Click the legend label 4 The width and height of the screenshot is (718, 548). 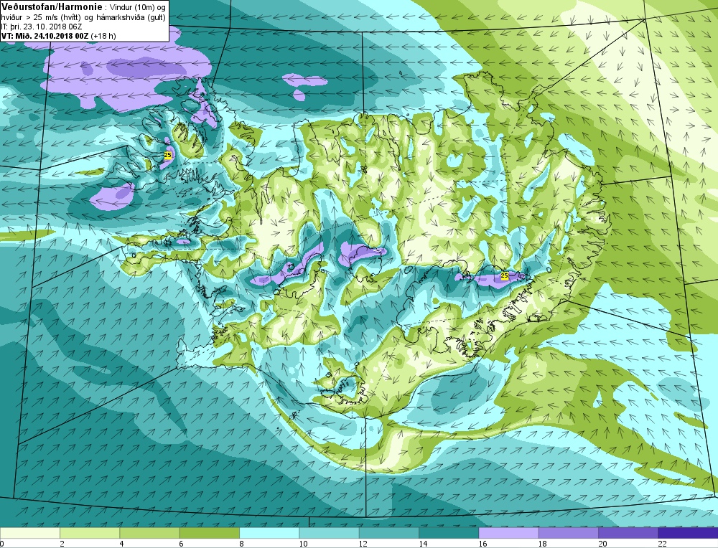(x=122, y=544)
